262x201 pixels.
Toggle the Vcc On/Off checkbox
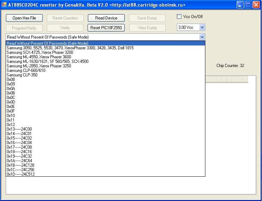pyautogui.click(x=179, y=17)
